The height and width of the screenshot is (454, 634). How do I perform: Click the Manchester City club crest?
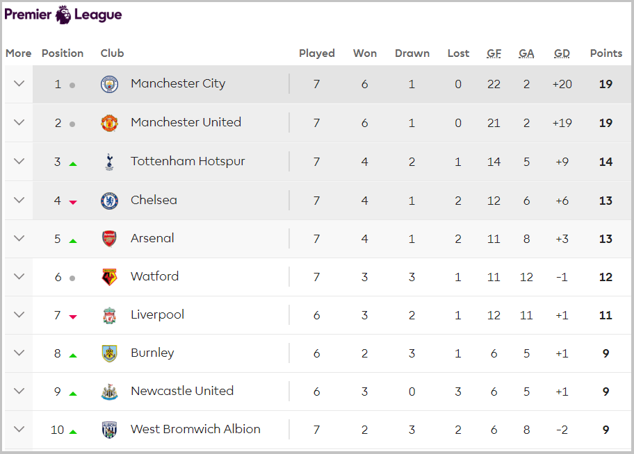(109, 84)
